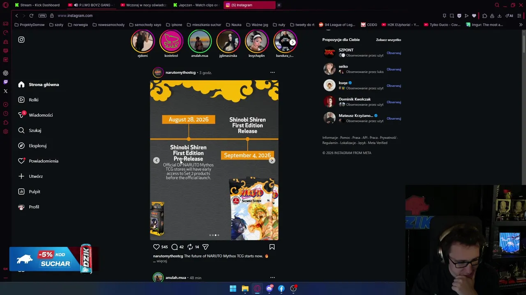Follow seiko with Obserwuj

(x=394, y=69)
